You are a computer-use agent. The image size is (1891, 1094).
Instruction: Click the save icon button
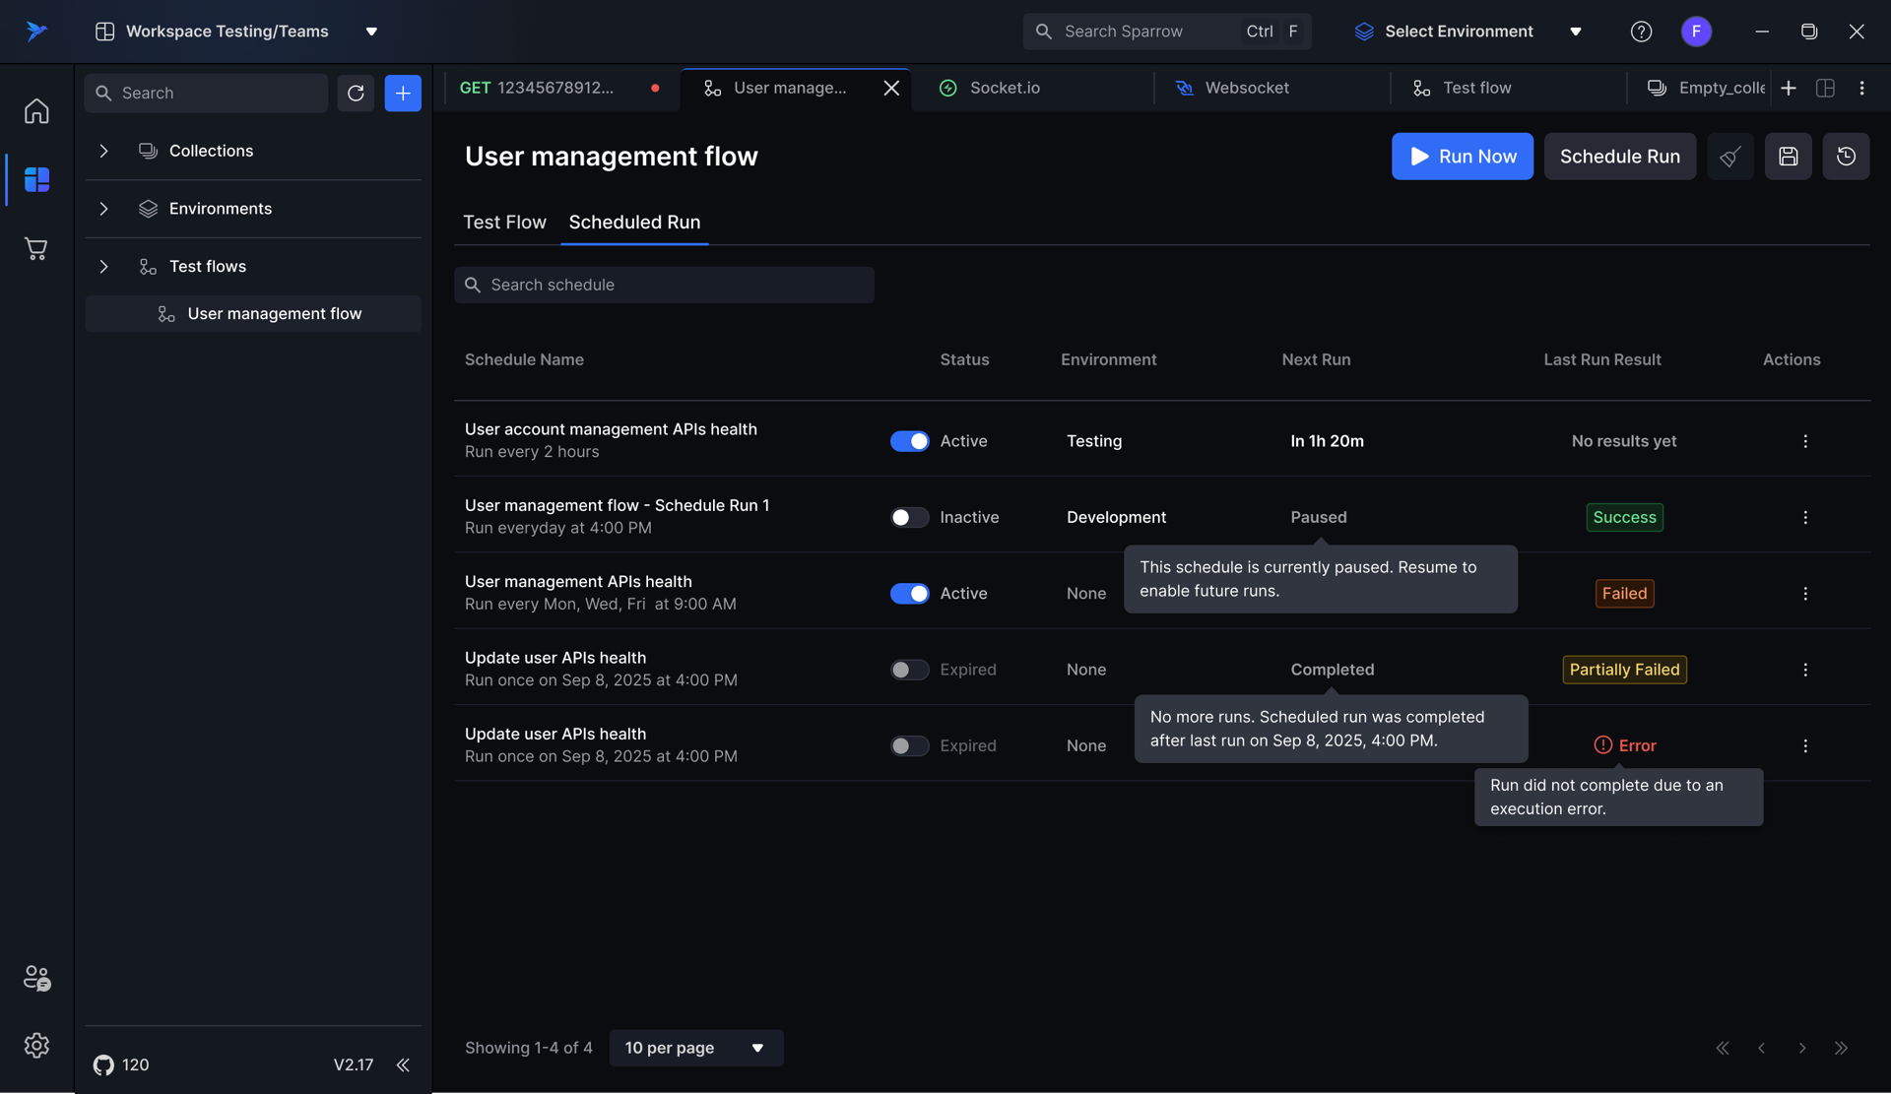click(x=1788, y=157)
